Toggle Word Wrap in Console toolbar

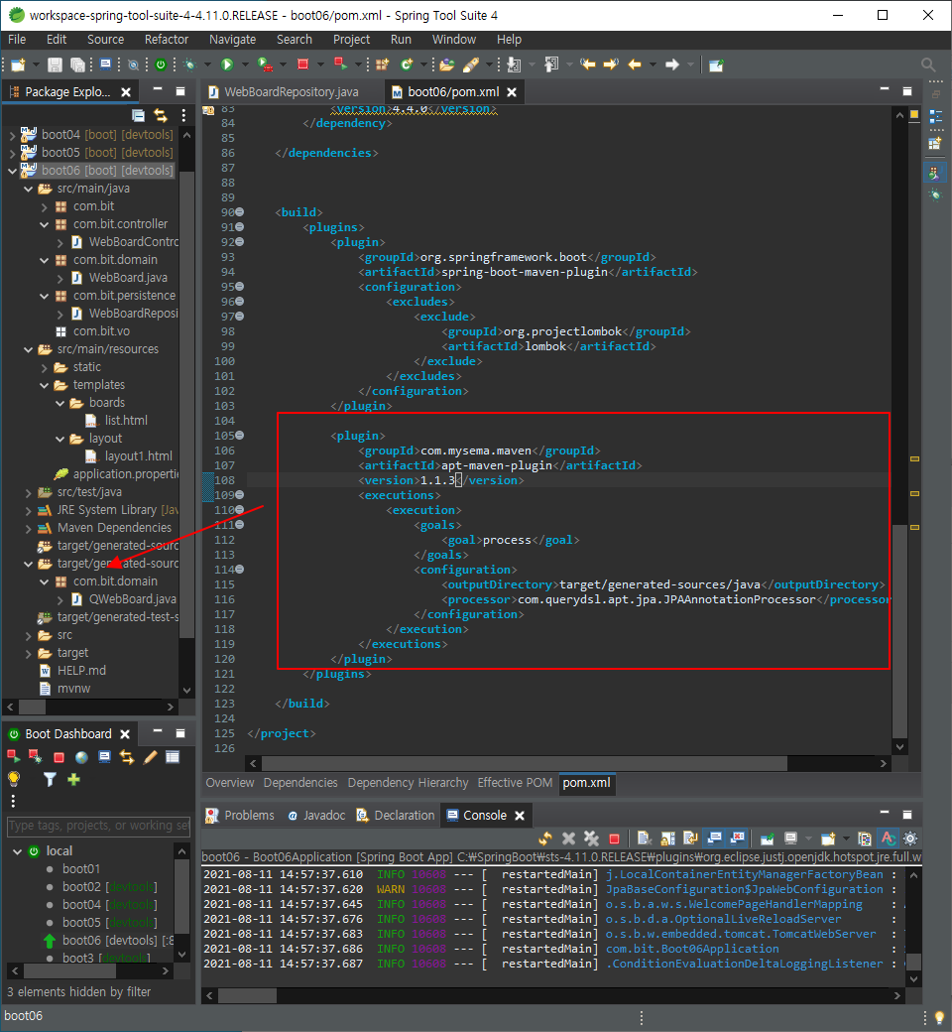(690, 838)
